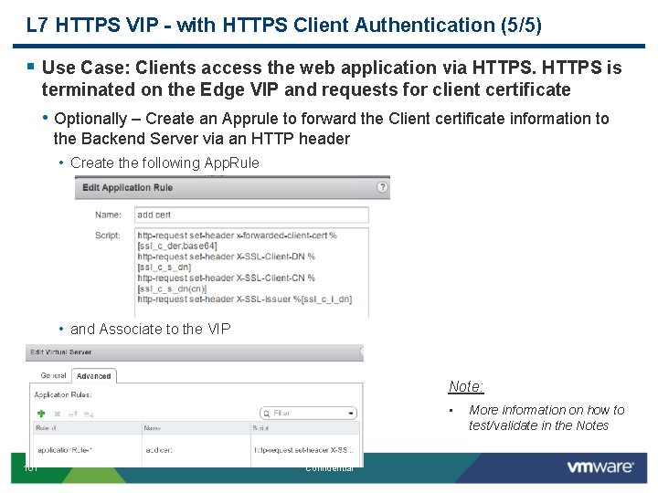Screen dimensions: 658x493
Task: Click the delete X icon in Application Rules toolbar
Action: point(58,414)
